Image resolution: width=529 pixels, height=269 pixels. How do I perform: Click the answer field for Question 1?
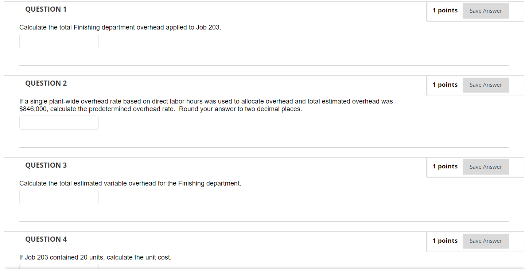59,41
